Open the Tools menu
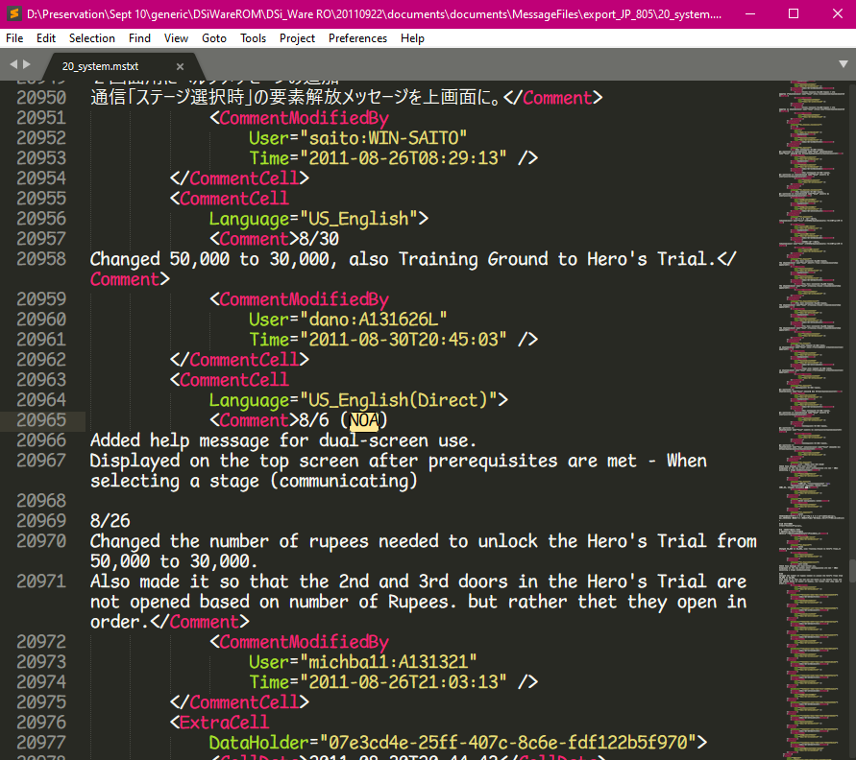The width and height of the screenshot is (856, 760). (x=253, y=38)
